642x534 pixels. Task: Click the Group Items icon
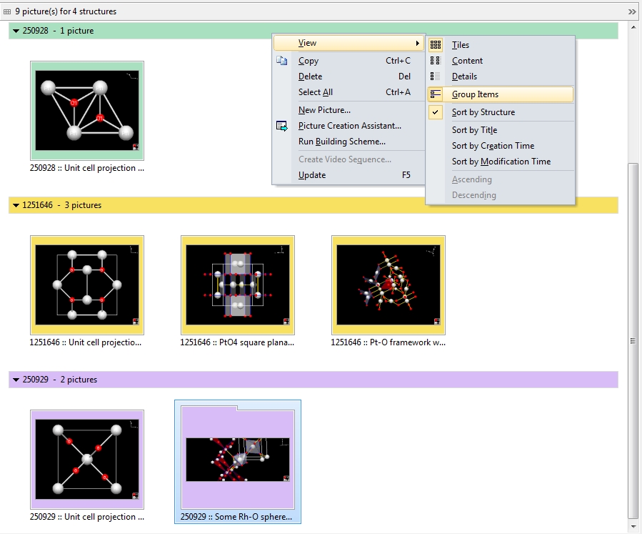pyautogui.click(x=436, y=94)
